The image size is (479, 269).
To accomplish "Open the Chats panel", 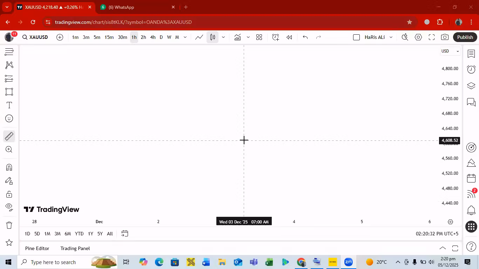I will coord(471,102).
